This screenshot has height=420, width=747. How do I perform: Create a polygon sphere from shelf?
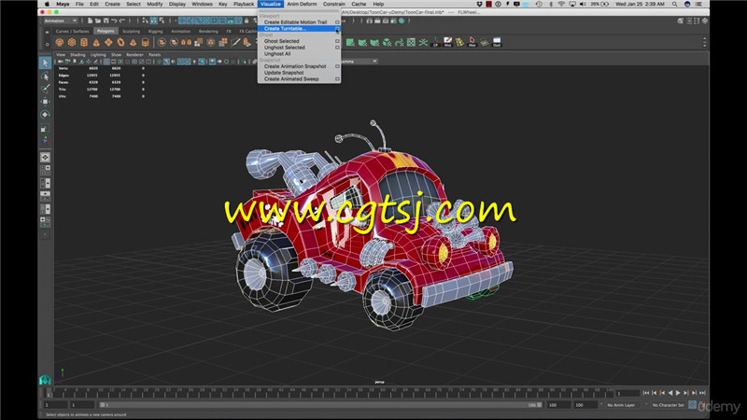[x=60, y=42]
